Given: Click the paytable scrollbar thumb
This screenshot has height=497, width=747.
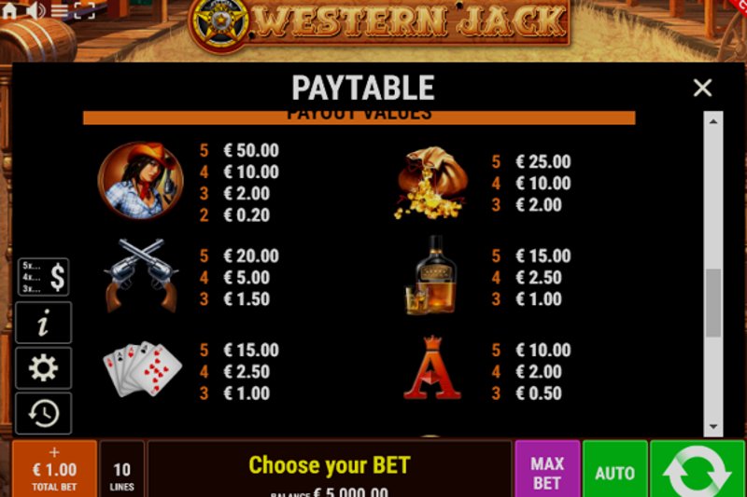Looking at the screenshot, I should [x=713, y=303].
